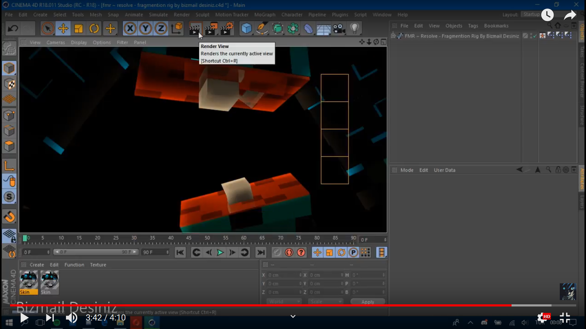Toggle X axis lock
Image resolution: width=586 pixels, height=329 pixels.
(x=130, y=29)
